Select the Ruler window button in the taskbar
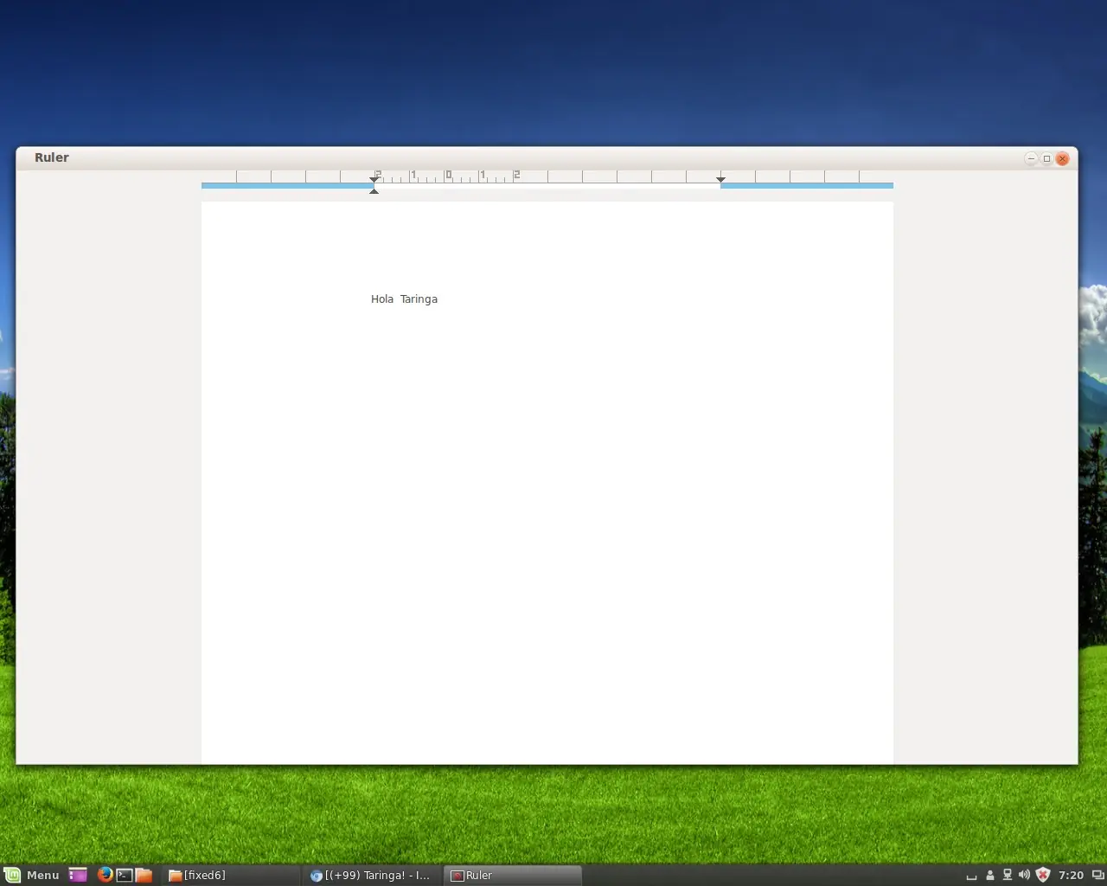 [x=514, y=875]
